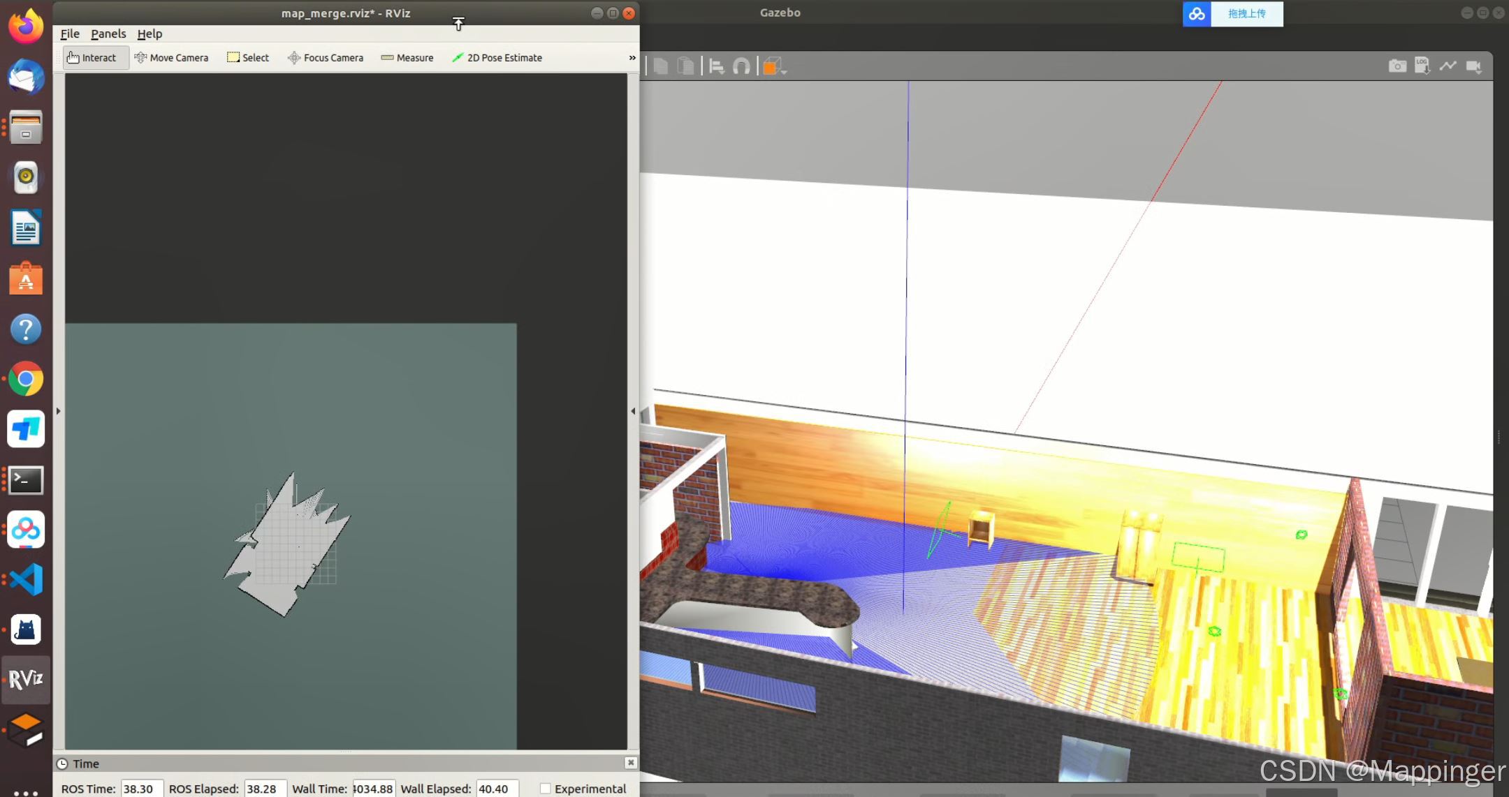The image size is (1509, 797).
Task: Choose the Focus Camera tool
Action: [x=326, y=58]
